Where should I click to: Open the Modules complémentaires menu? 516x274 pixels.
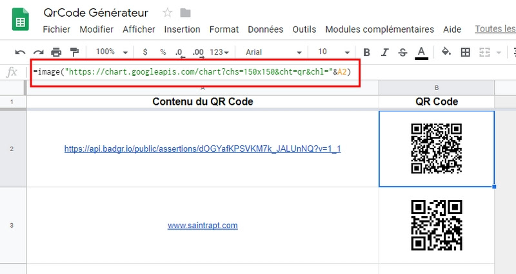click(379, 30)
